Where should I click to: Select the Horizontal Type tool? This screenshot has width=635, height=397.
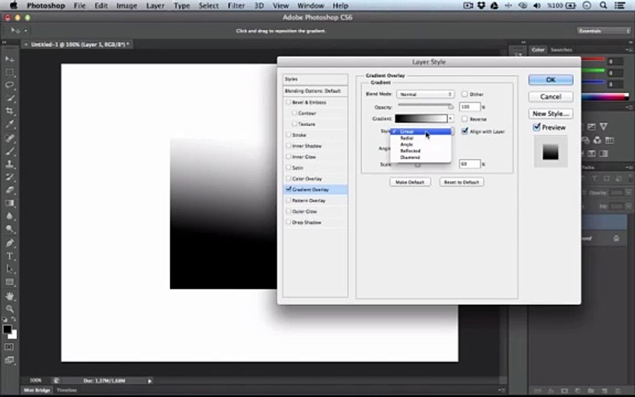tap(10, 256)
